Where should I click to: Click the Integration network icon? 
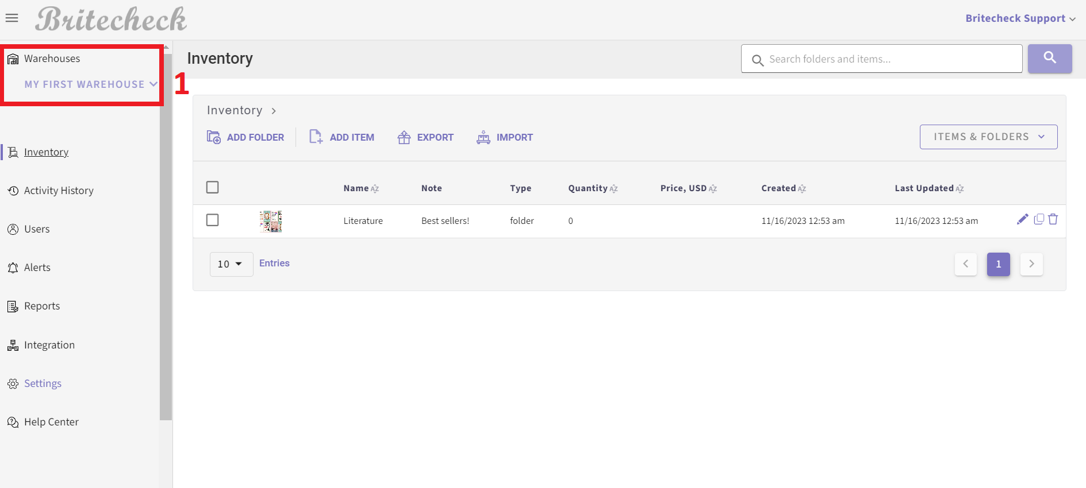point(13,345)
